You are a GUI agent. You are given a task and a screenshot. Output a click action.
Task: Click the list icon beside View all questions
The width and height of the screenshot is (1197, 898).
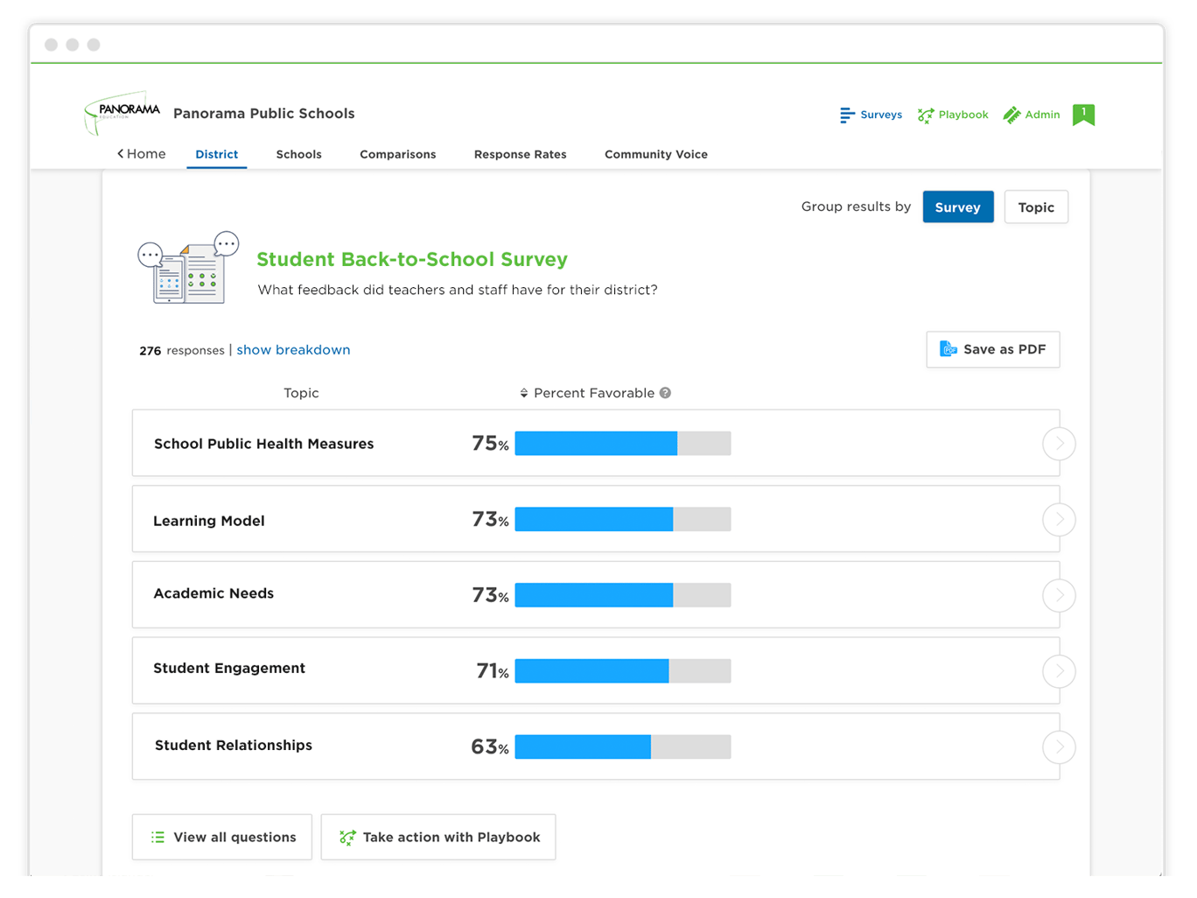(157, 837)
